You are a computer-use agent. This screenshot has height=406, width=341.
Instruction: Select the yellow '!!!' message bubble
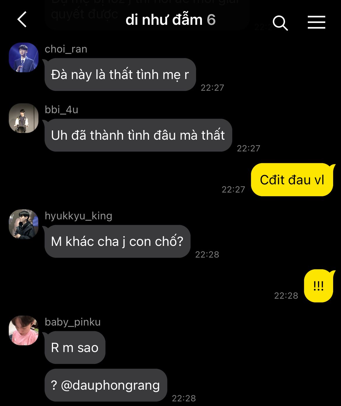tap(319, 286)
